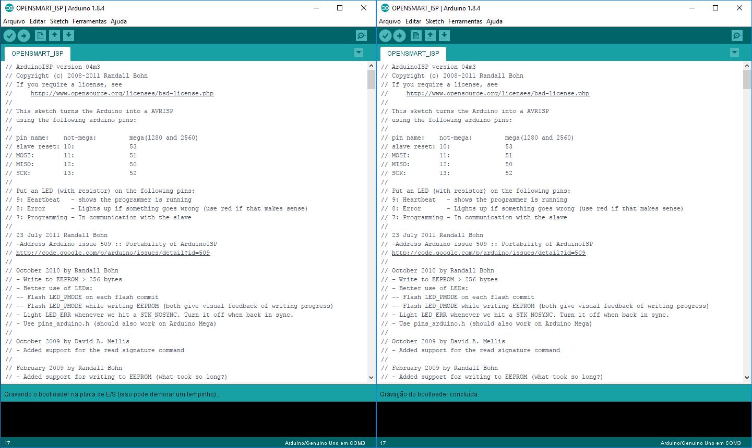
Task: Select OPENSMART_ISP tab in right window
Action: [x=413, y=54]
